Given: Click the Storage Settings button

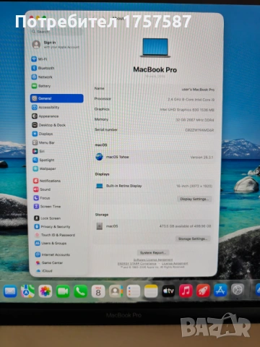Looking at the screenshot, I should click(193, 239).
